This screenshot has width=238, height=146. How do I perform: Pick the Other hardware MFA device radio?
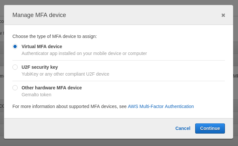(x=15, y=88)
